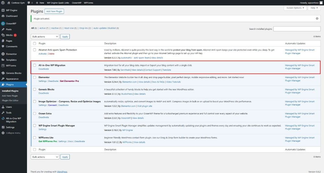The image size is (324, 173).
Task: Check the Genesis Blocks plugin checkbox
Action: (x=34, y=89)
